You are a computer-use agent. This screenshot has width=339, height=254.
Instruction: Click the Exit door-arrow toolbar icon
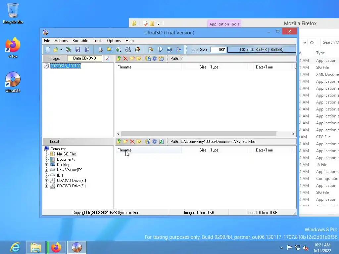(x=178, y=50)
